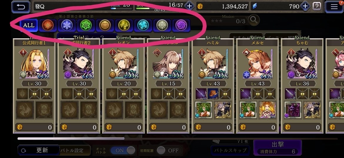This screenshot has width=344, height=158.
Task: Add stamina with the plus button
Action: pos(189,6)
